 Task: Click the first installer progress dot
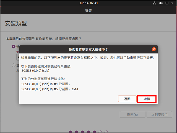coord(71,132)
